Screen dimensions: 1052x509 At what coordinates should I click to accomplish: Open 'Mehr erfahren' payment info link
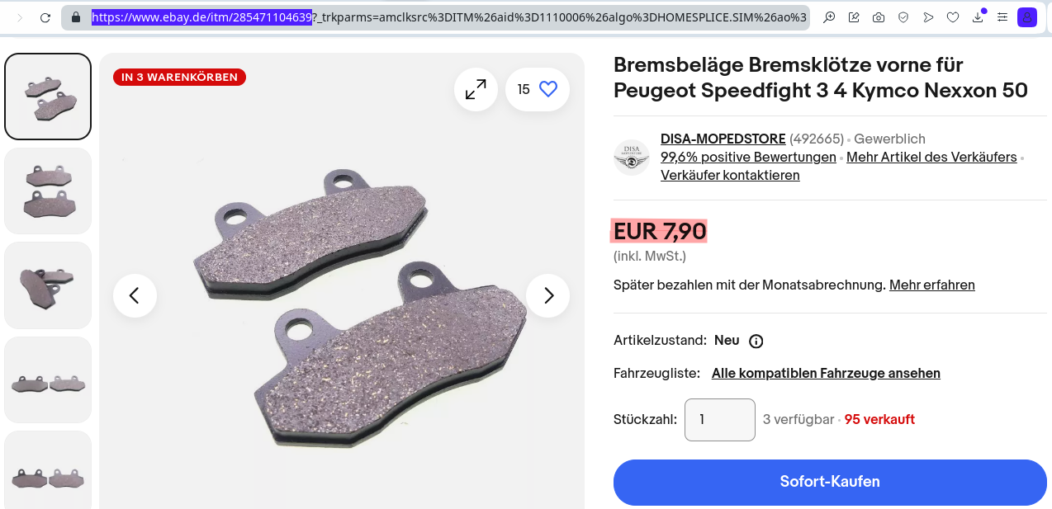coord(931,285)
